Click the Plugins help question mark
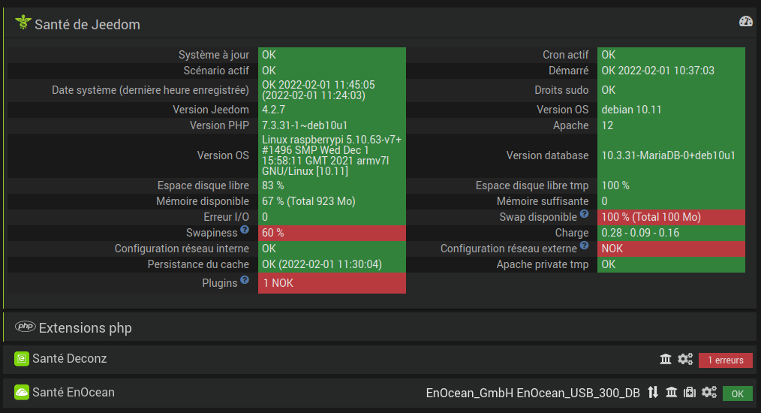Image resolution: width=761 pixels, height=413 pixels. coord(245,281)
